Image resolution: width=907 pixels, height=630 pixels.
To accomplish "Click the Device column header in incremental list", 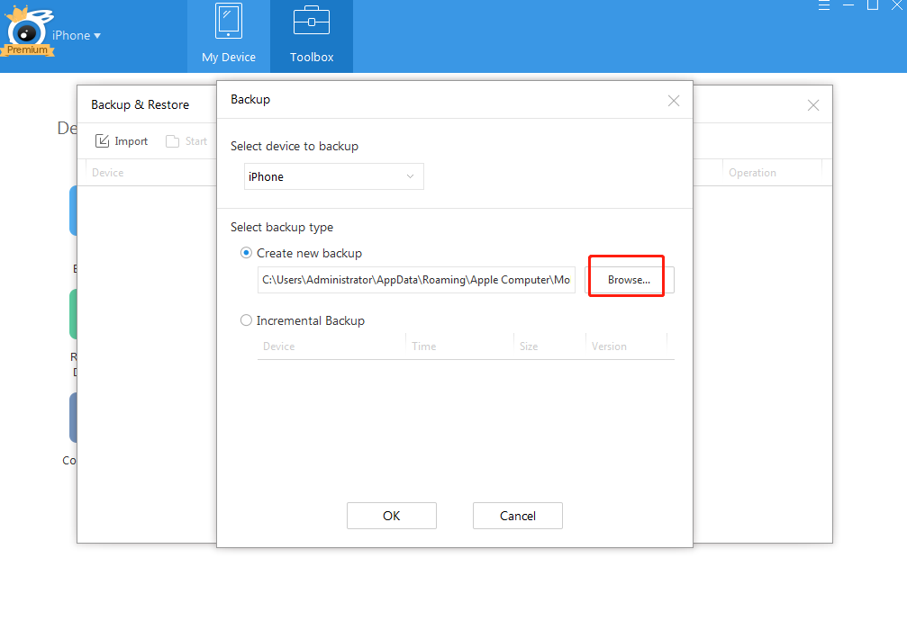I will (331, 346).
